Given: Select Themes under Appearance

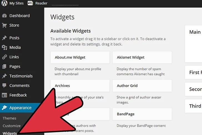Looking at the screenshot, I should (x=9, y=118).
